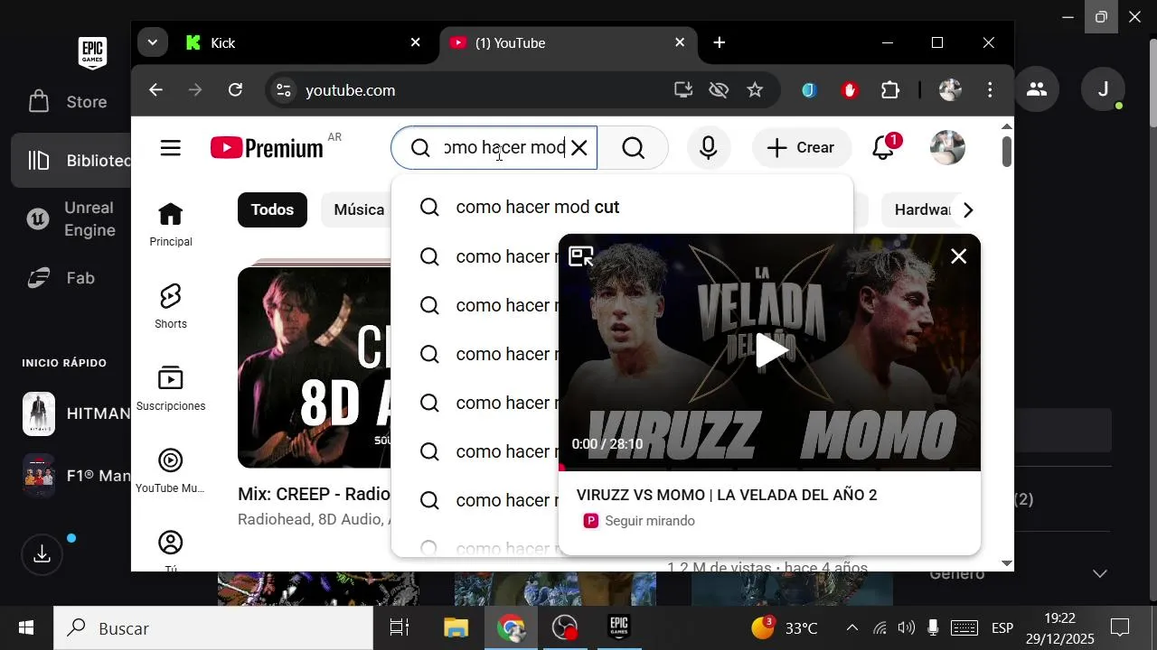Open Windows Start menu
Image resolution: width=1157 pixels, height=650 pixels.
26,627
